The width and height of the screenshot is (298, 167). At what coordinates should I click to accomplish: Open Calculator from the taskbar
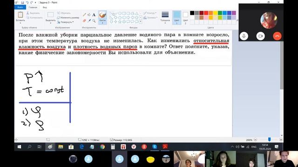coord(113,147)
